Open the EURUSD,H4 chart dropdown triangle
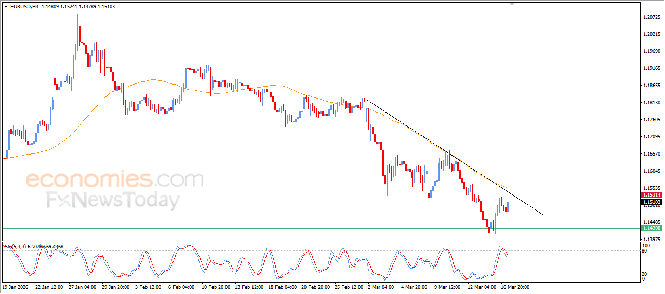This screenshot has width=665, height=294. [6, 7]
